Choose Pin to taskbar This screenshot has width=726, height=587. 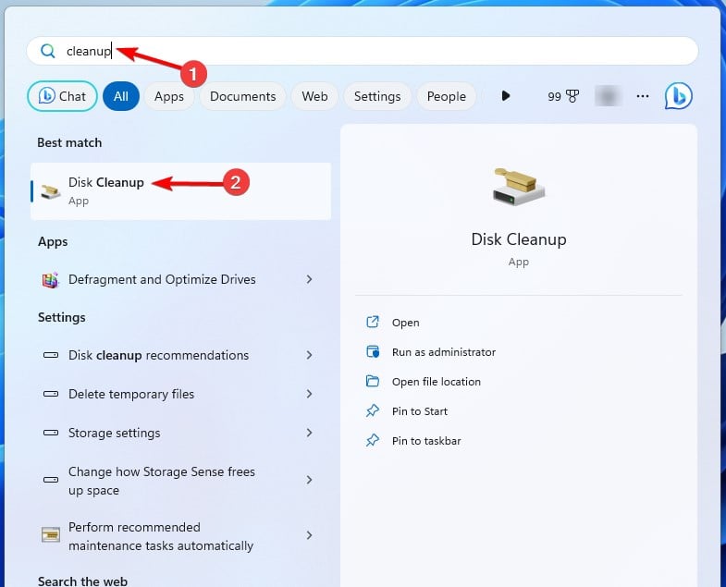click(426, 441)
